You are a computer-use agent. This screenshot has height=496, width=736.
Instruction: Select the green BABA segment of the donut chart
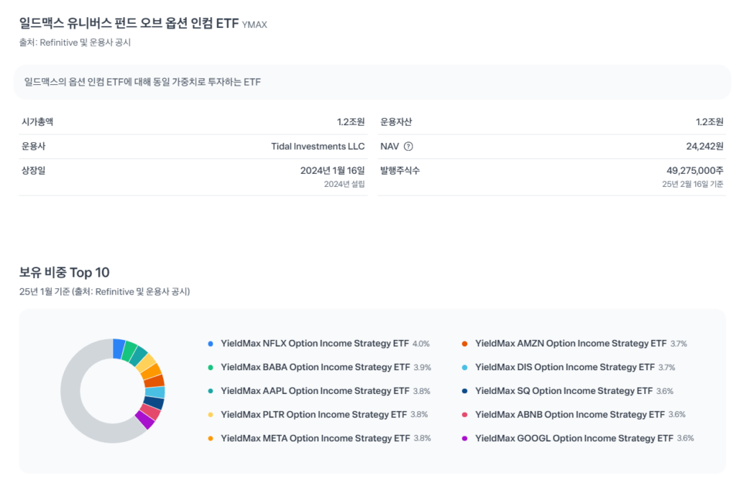pos(129,352)
